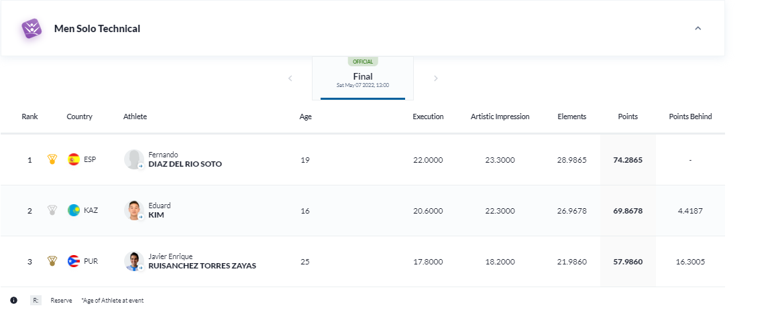Click the bronze medal icon

click(52, 262)
